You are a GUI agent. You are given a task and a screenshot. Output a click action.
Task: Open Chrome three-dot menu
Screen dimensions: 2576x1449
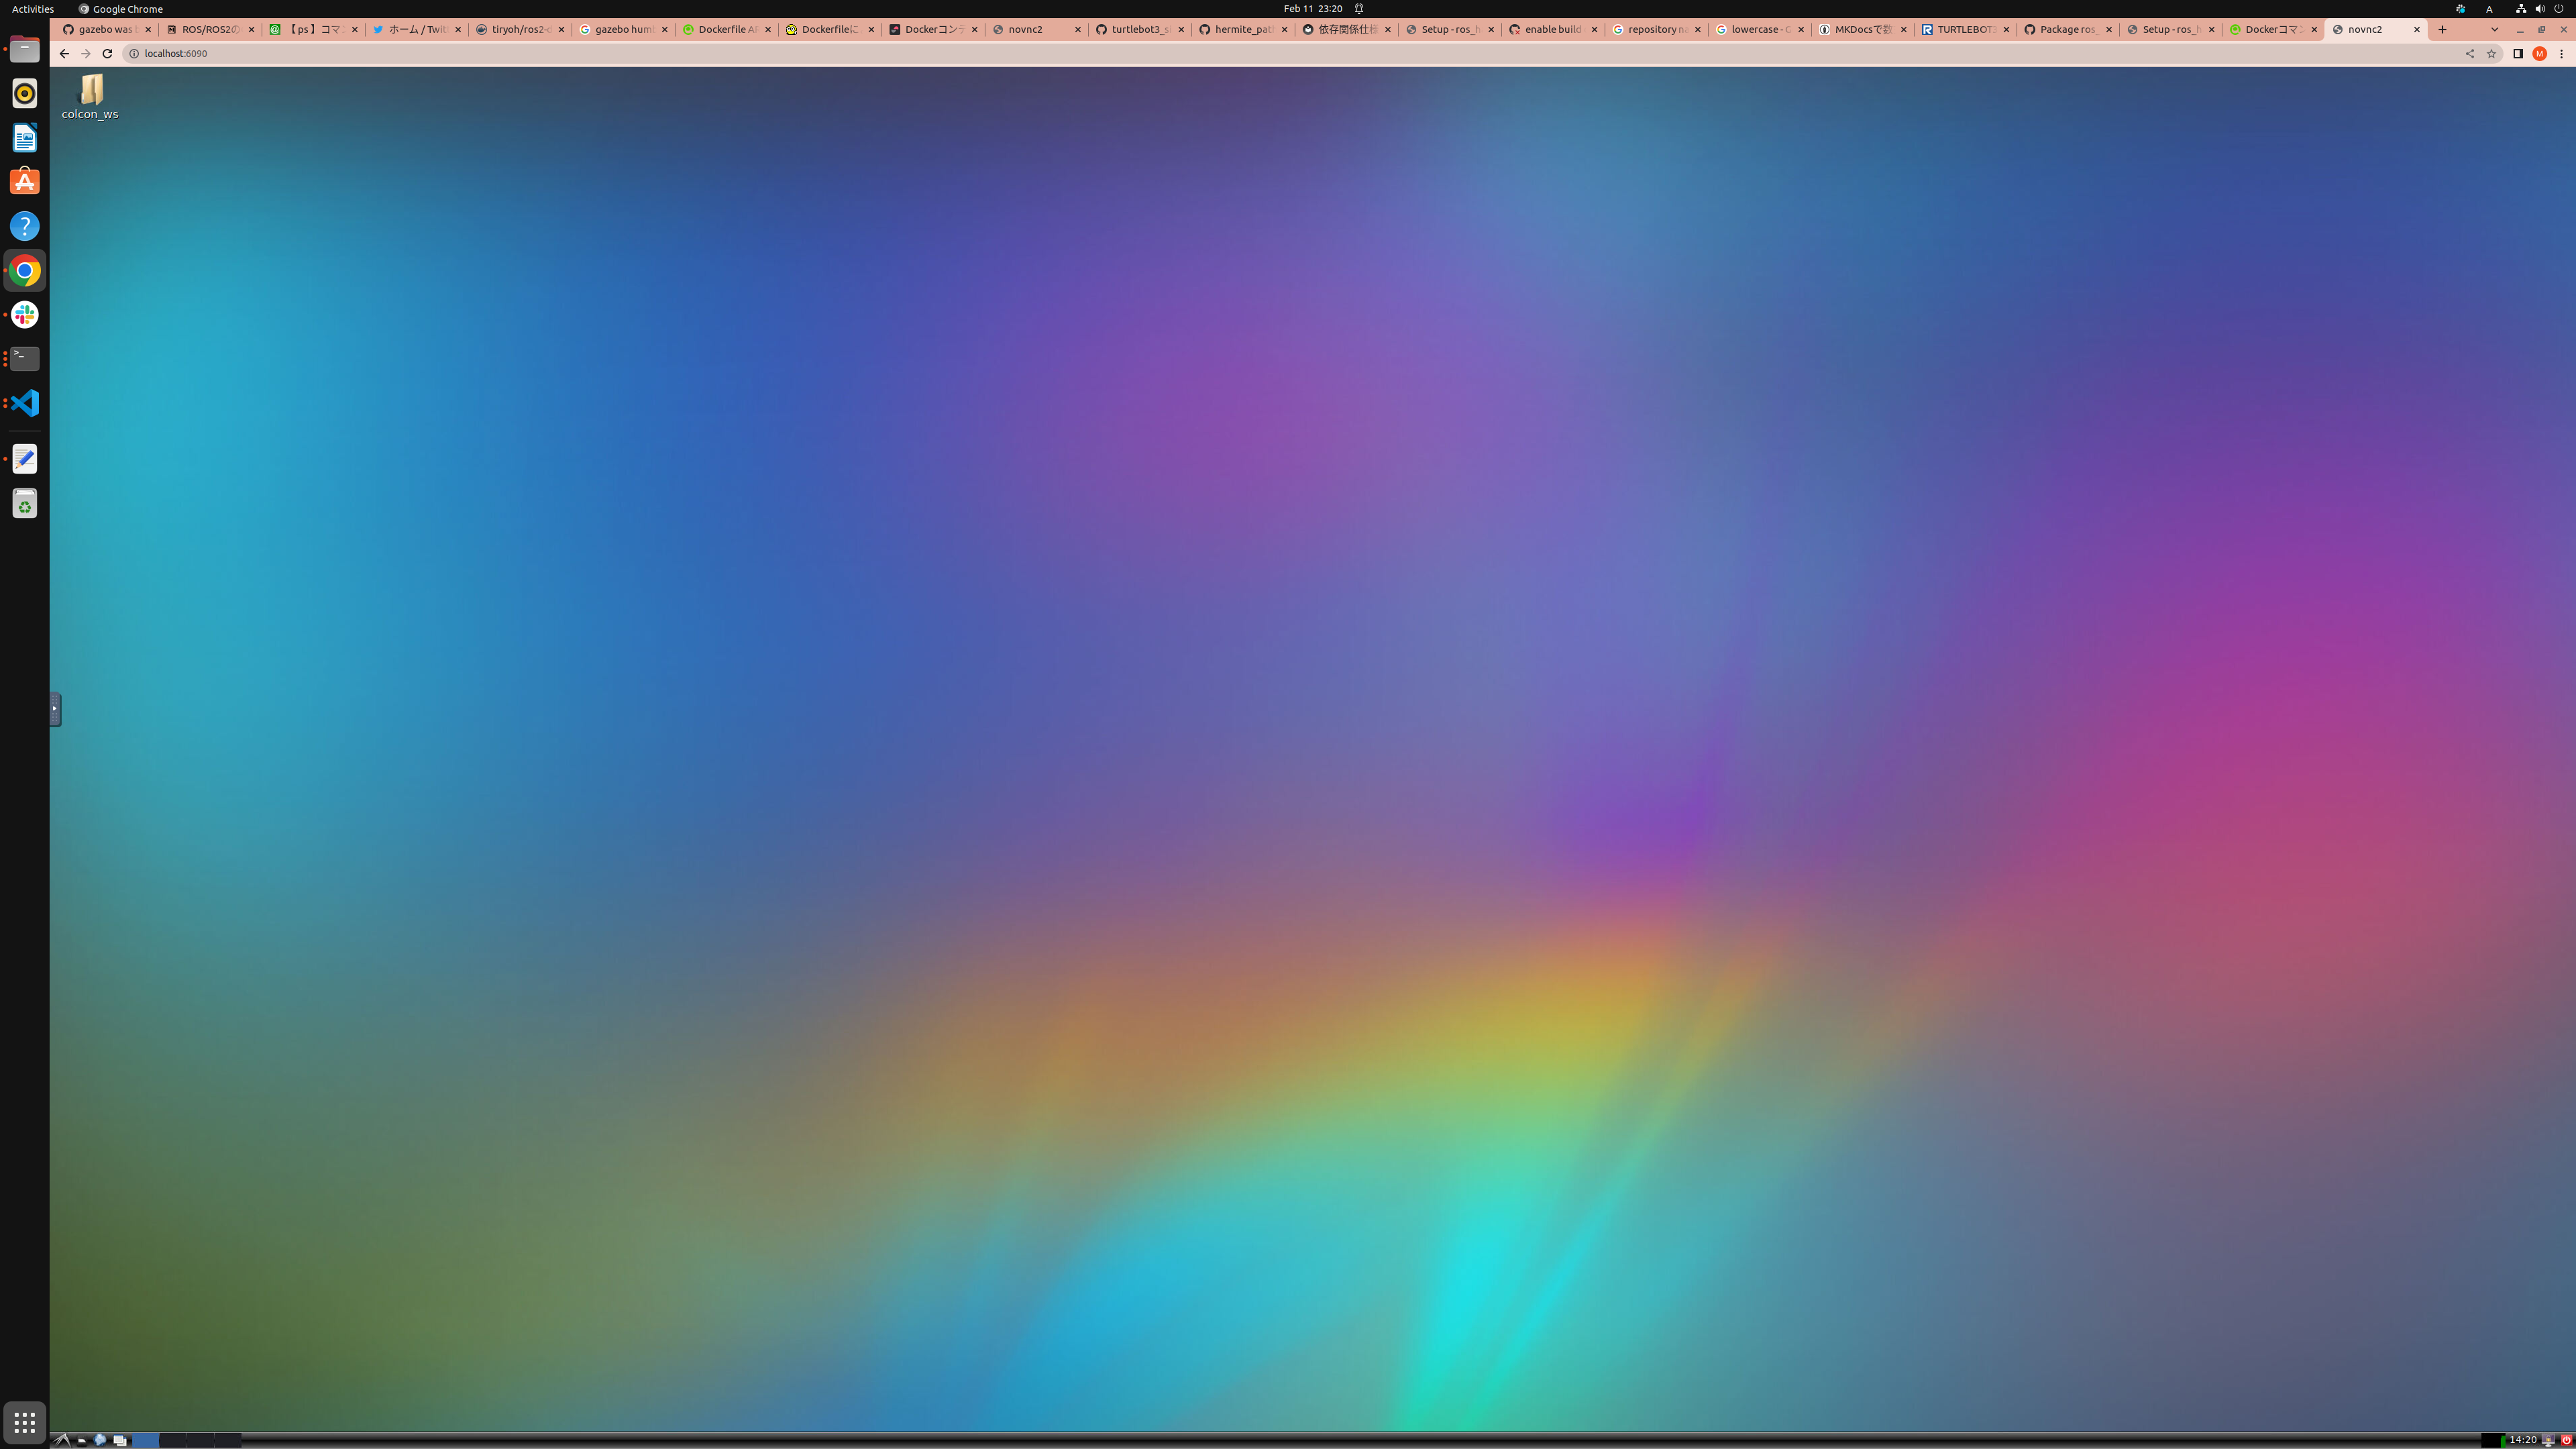(x=2561, y=54)
